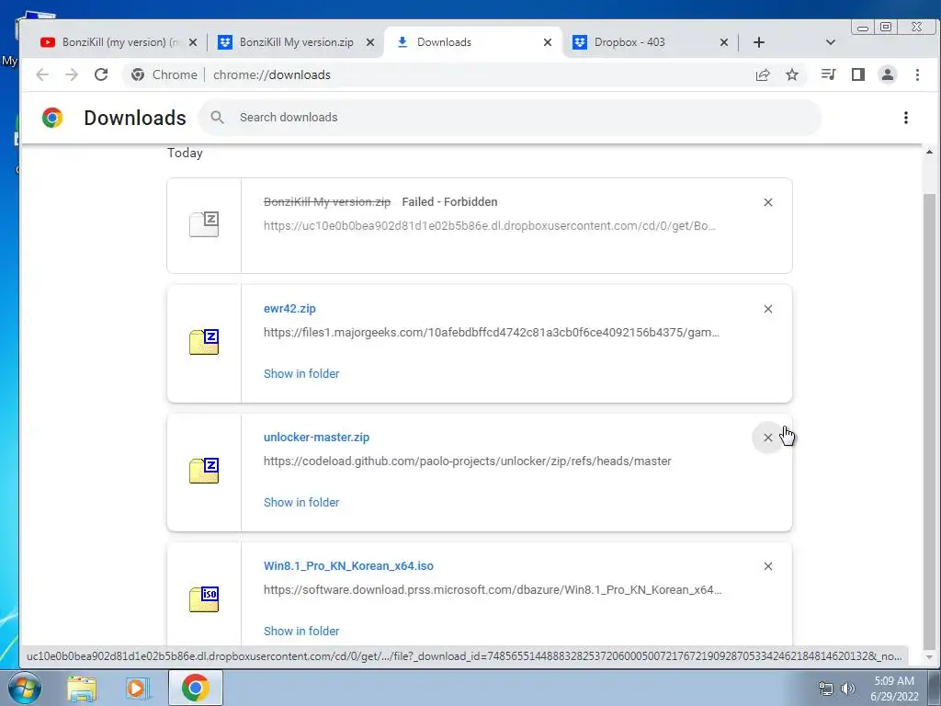941x706 pixels.
Task: Toggle the side panel icon
Action: point(858,74)
